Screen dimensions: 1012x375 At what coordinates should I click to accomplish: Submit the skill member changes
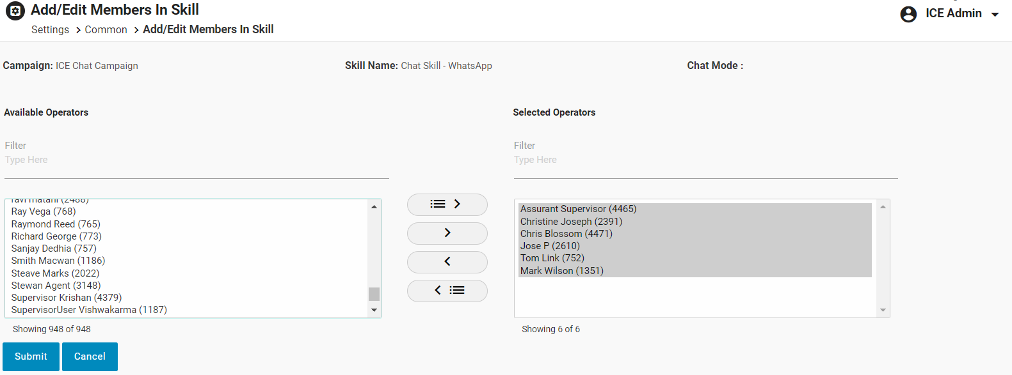click(x=31, y=356)
